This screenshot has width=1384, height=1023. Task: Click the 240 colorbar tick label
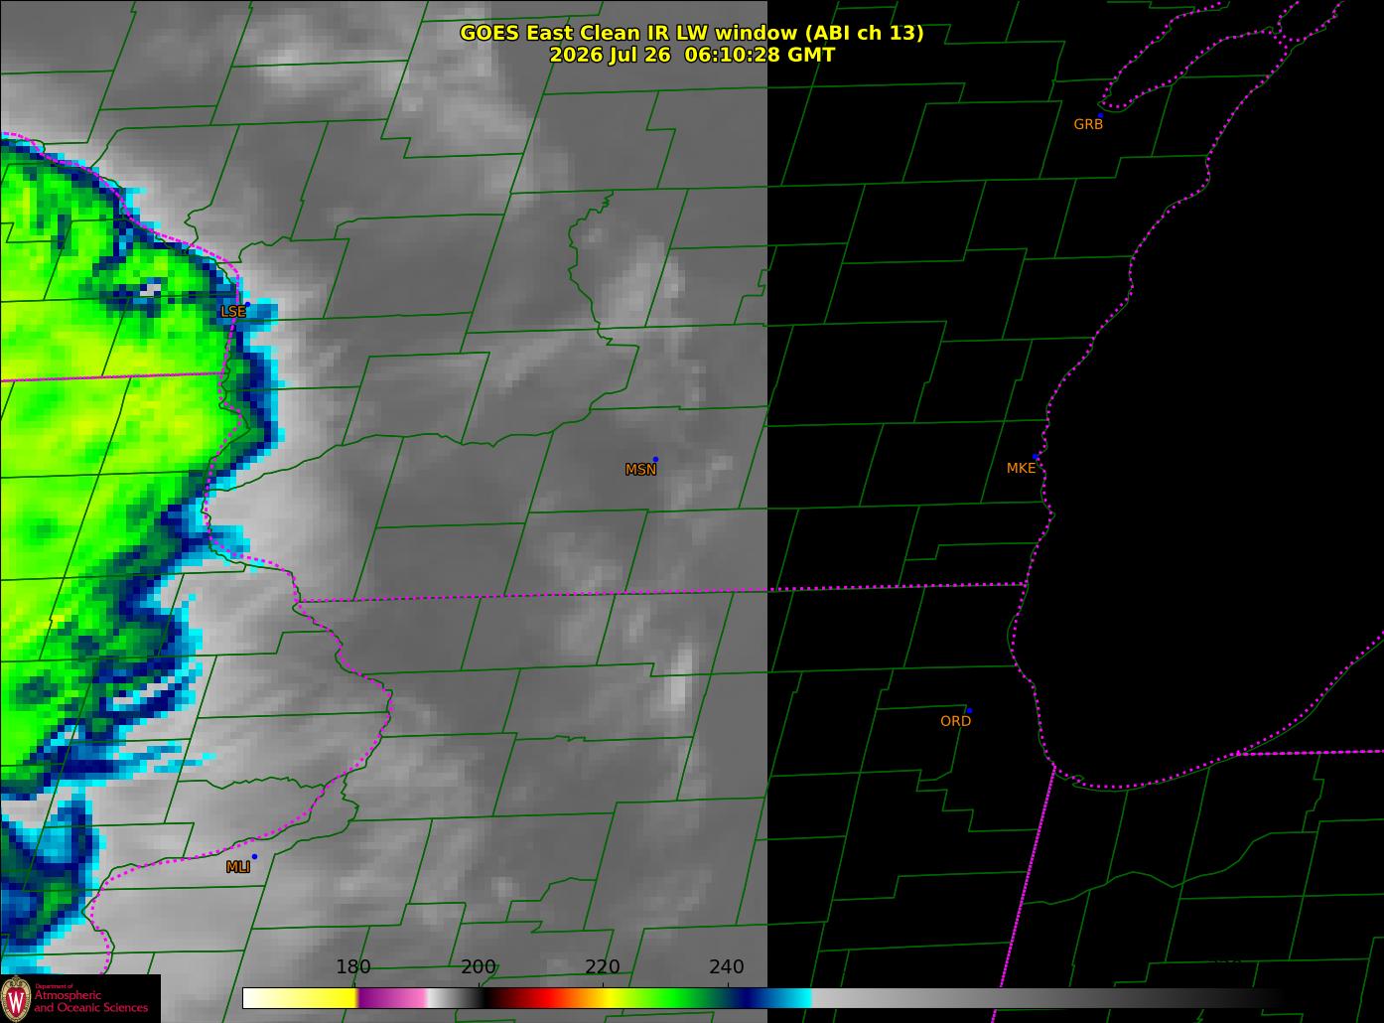pos(727,966)
